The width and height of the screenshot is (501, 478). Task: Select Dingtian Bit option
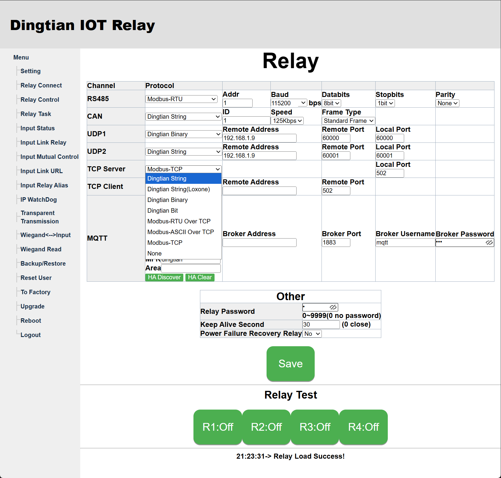(x=183, y=211)
